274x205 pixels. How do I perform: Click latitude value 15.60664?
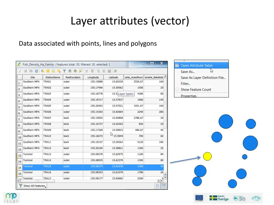117,112
